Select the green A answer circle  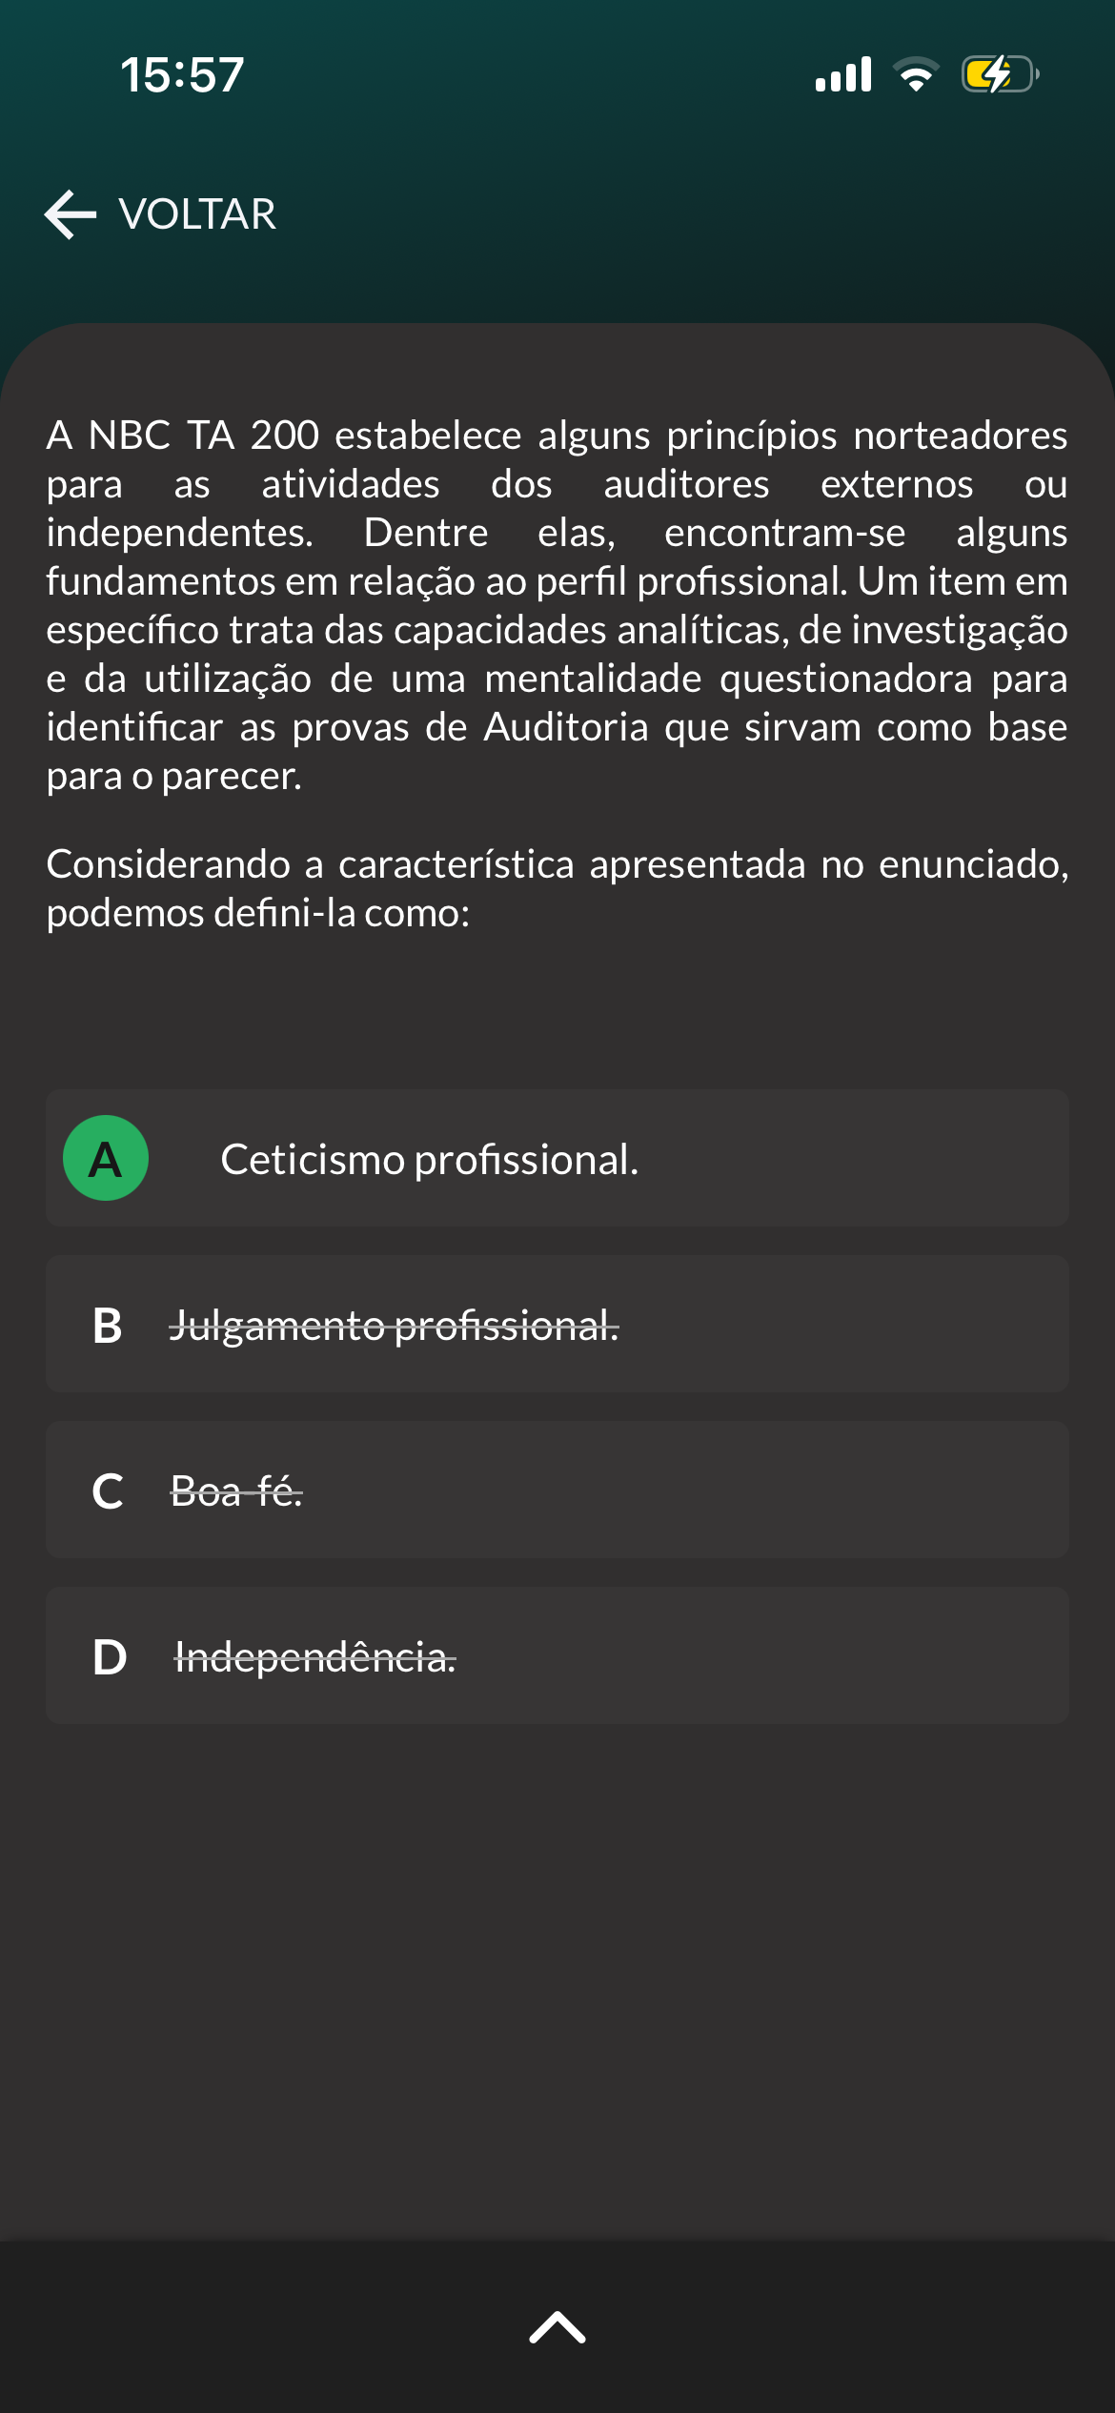tap(106, 1158)
